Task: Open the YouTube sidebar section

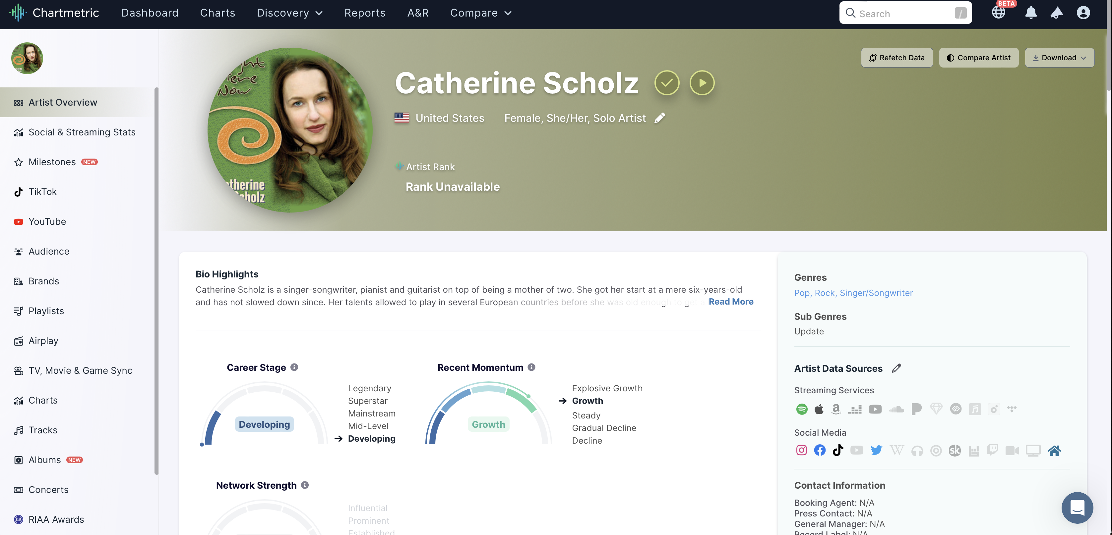Action: [77, 221]
